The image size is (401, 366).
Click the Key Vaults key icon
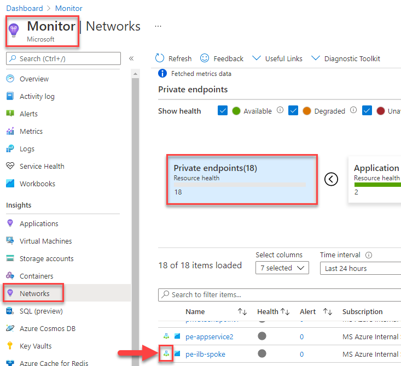pyautogui.click(x=10, y=346)
